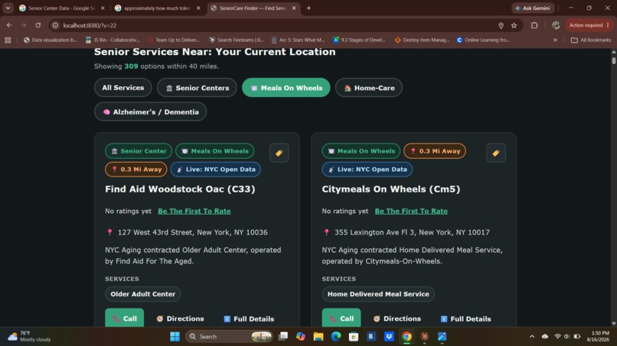
Task: Get Directions to Find Aid Woodstock
Action: click(x=180, y=319)
